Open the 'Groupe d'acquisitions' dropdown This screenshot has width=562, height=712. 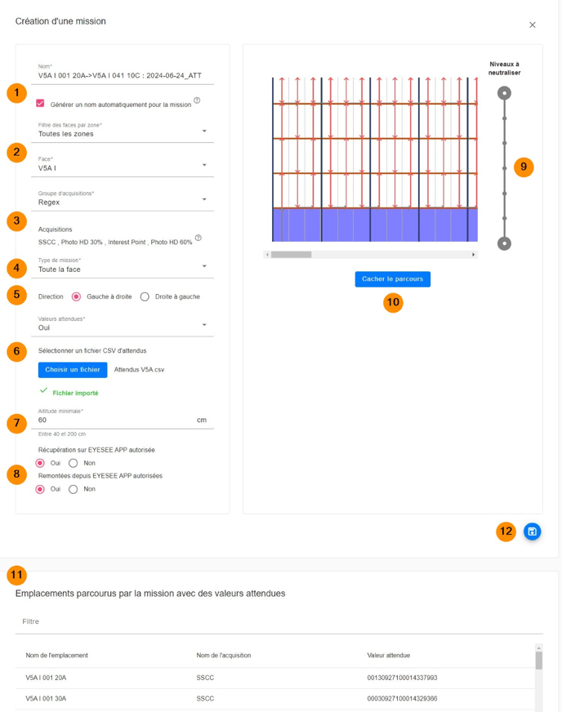123,200
